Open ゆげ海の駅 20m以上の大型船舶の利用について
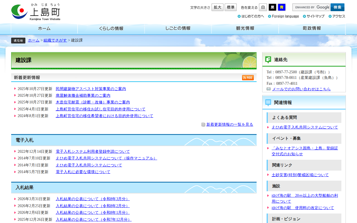The width and height of the screenshot is (357, 223). pos(305,198)
